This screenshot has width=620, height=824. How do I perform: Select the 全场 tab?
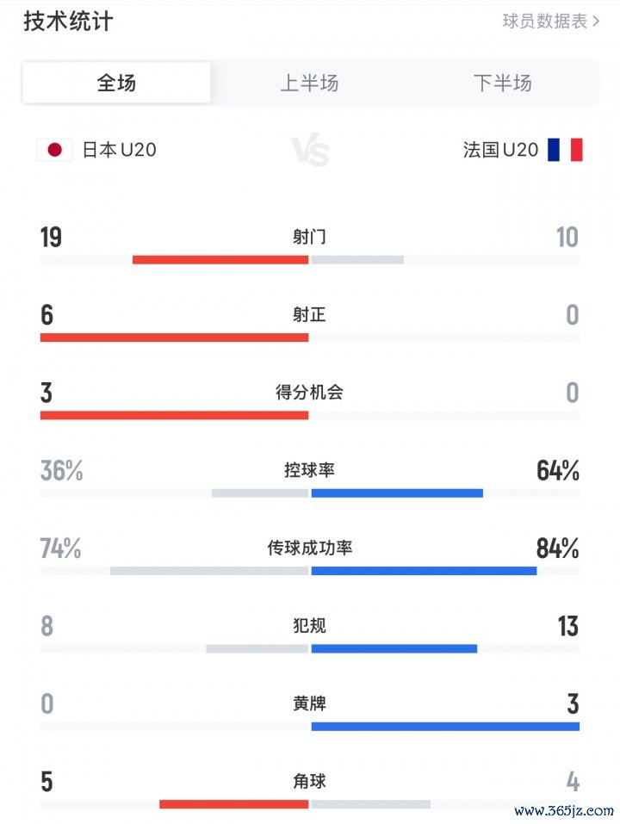pos(116,84)
